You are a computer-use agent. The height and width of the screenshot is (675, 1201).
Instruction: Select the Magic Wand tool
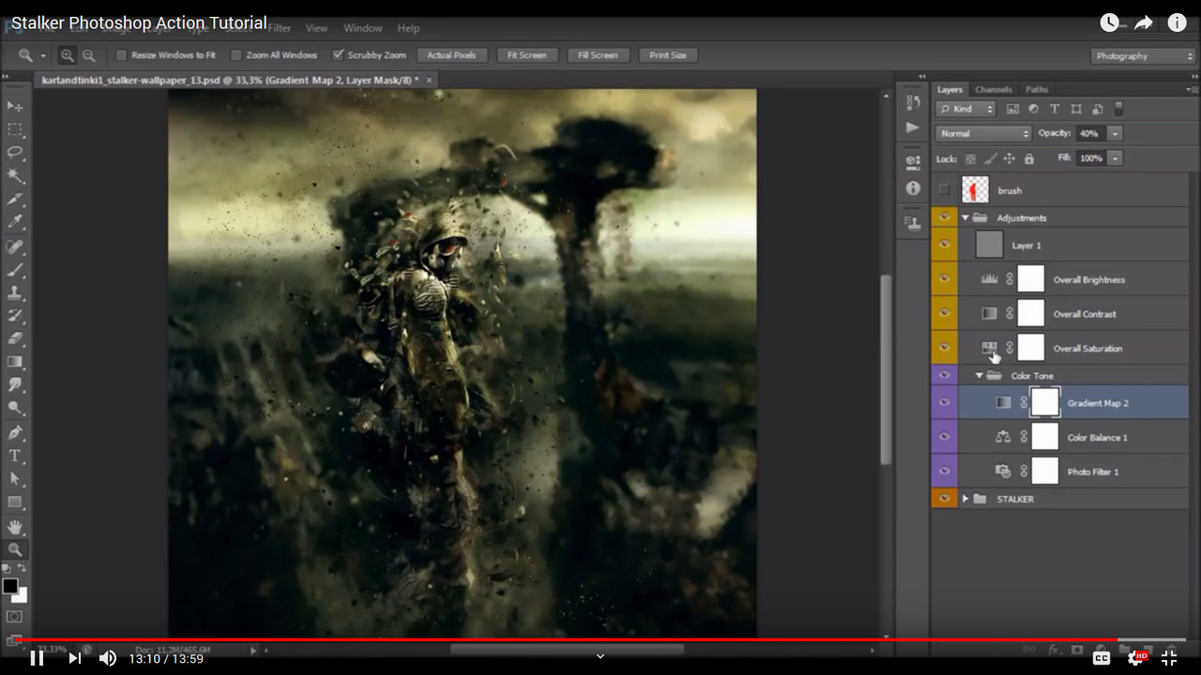[x=15, y=176]
